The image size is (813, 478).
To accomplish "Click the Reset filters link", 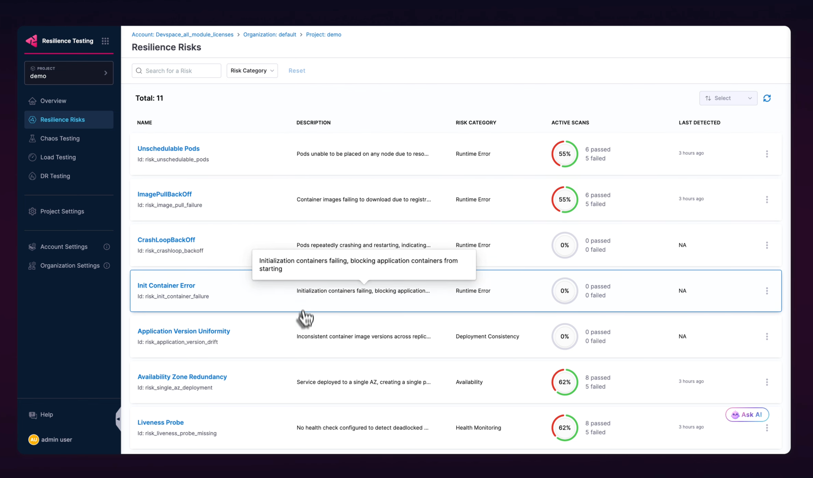I will (296, 71).
